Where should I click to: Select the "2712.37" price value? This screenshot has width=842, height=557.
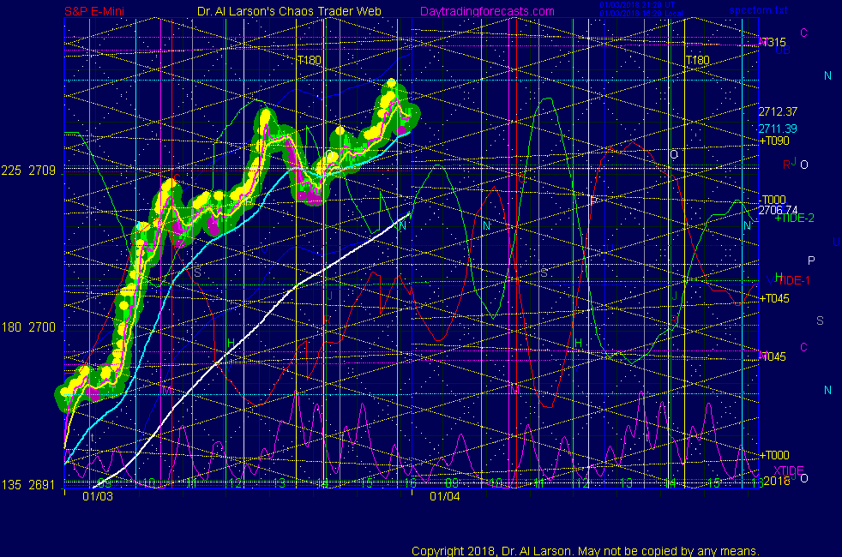[778, 111]
